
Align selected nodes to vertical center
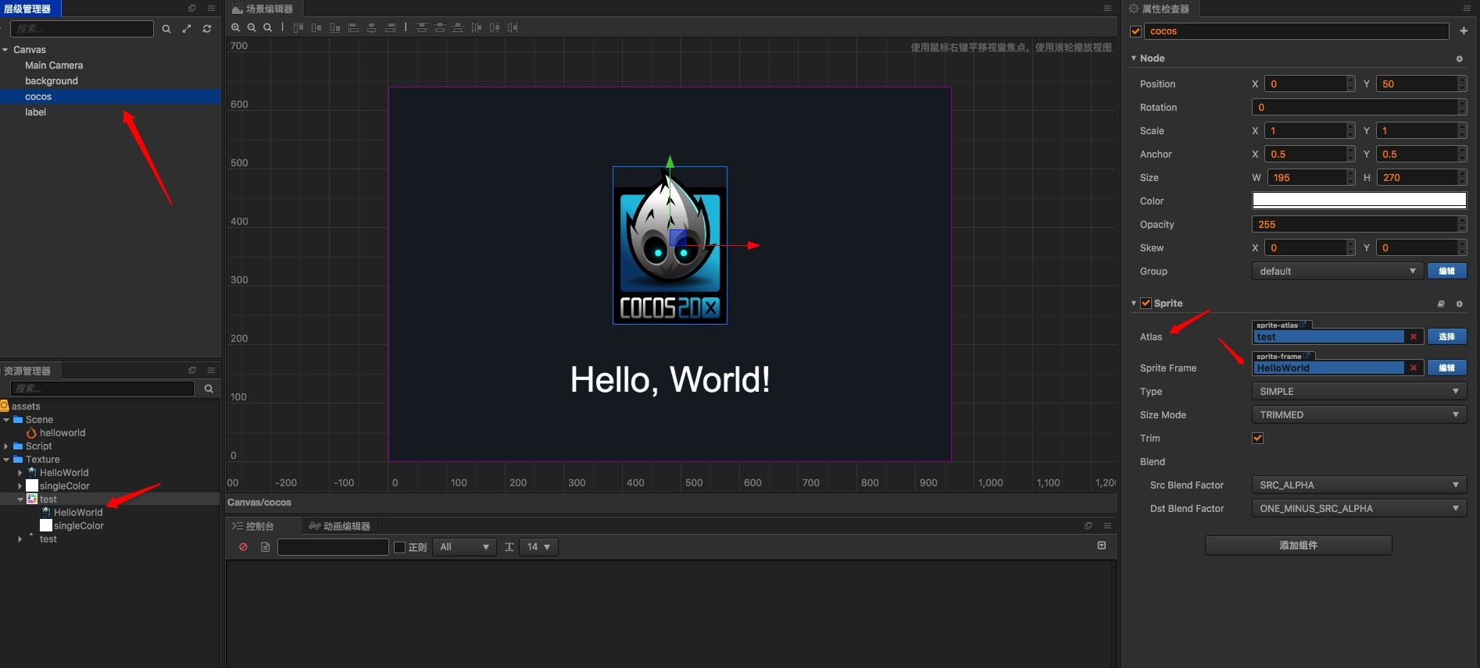pyautogui.click(x=316, y=27)
